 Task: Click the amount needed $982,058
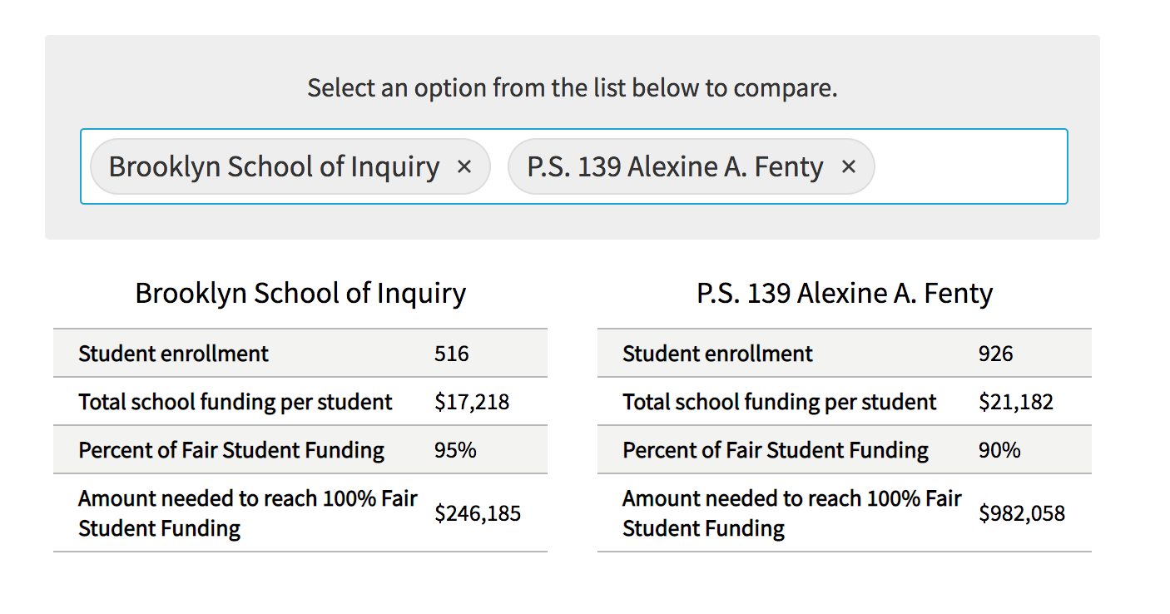point(1022,513)
